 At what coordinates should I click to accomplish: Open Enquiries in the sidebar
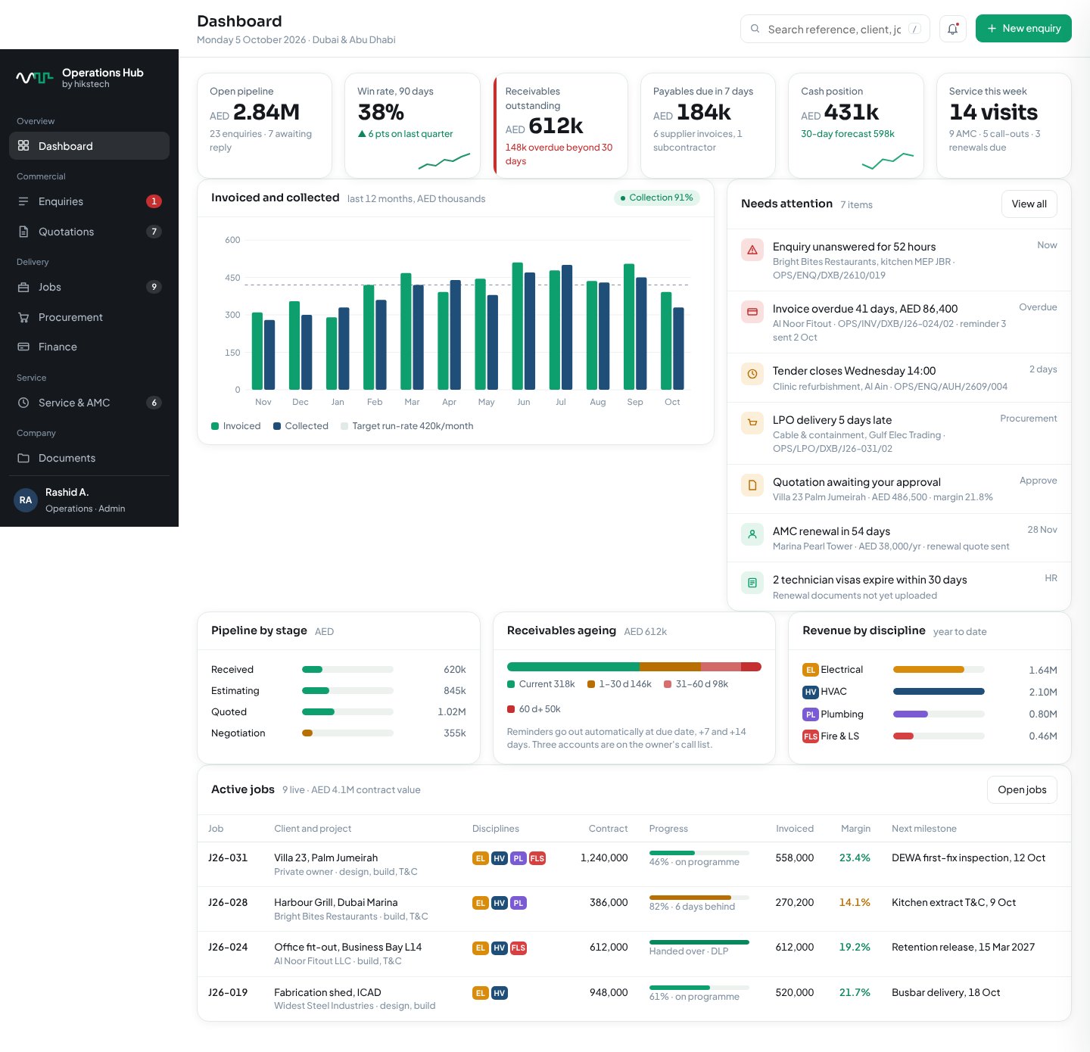pyautogui.click(x=89, y=201)
